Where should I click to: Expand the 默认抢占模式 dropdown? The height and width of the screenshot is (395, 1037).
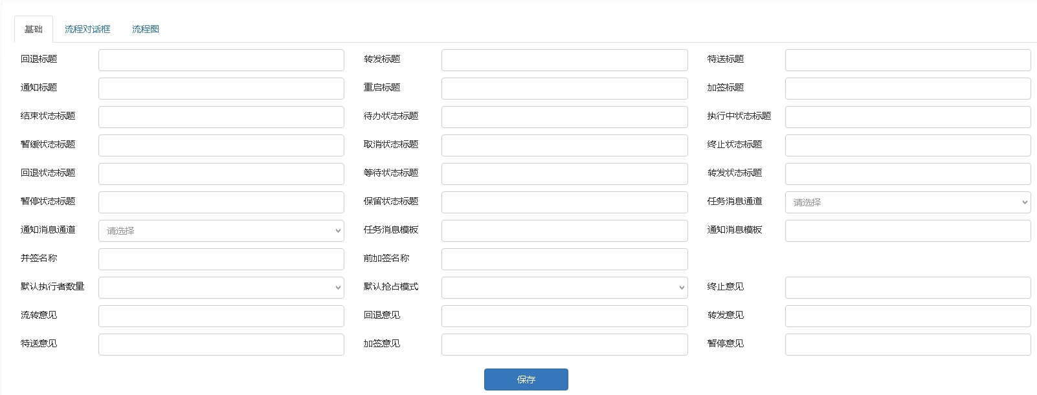pos(564,288)
